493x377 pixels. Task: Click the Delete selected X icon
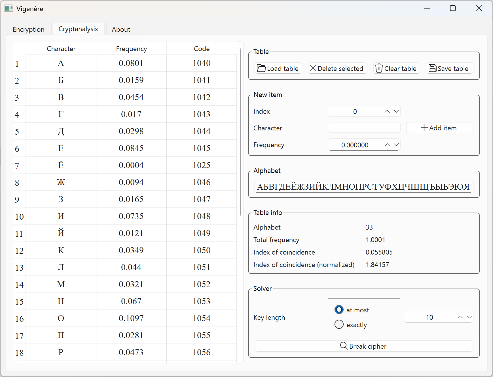313,68
